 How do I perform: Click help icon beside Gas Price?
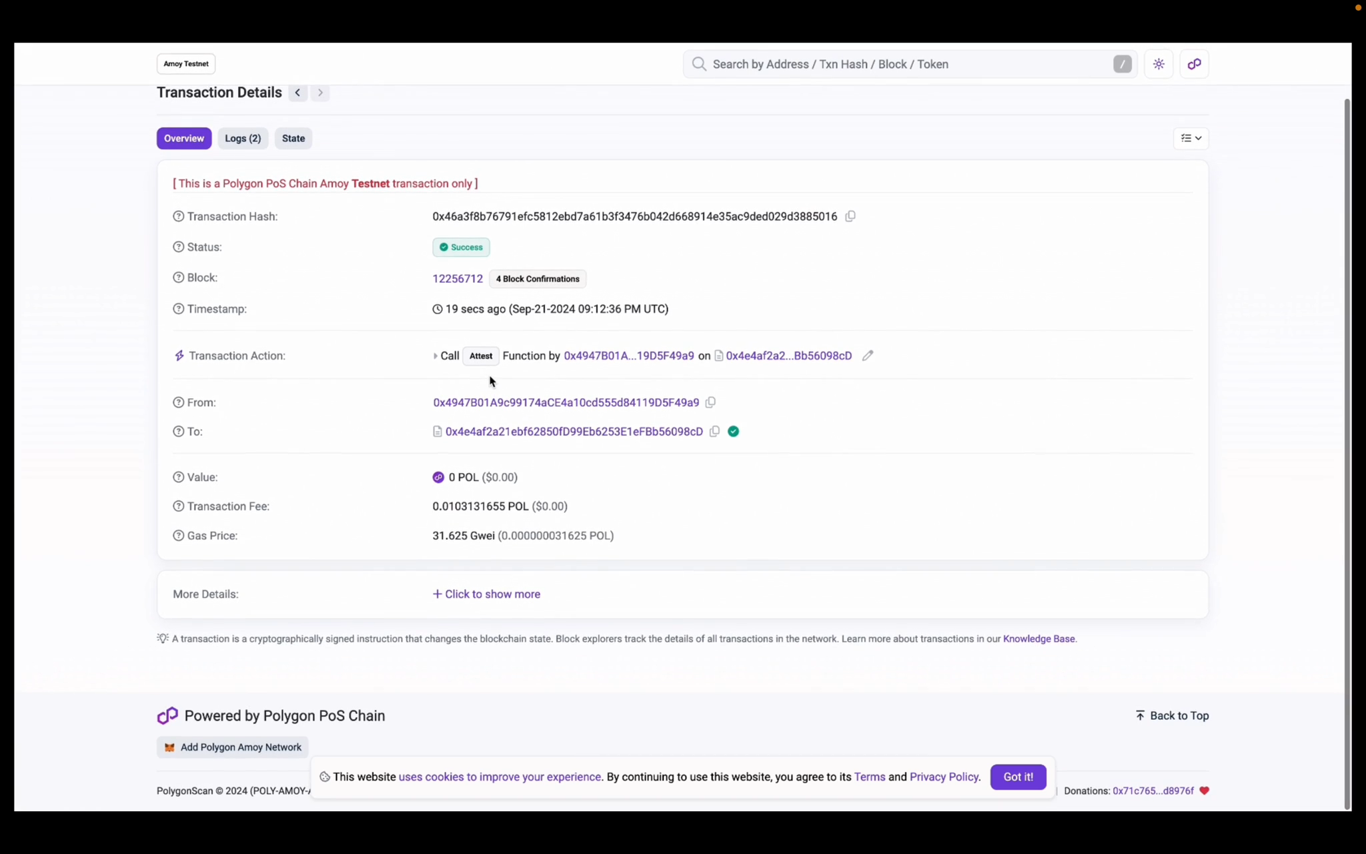(178, 536)
